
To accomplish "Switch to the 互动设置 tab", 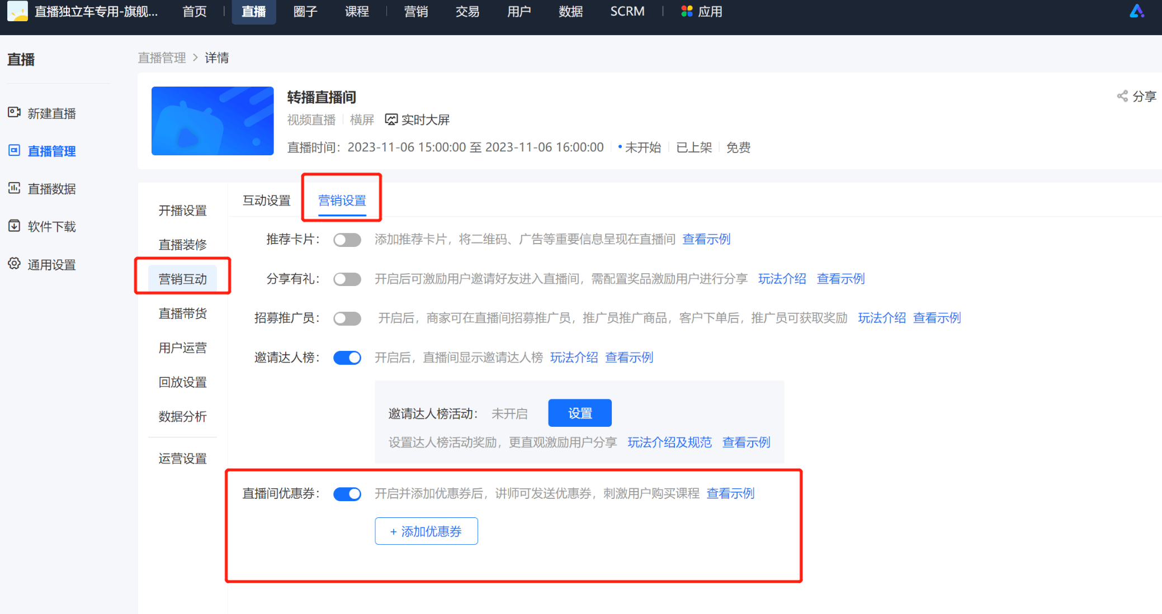I will coord(267,201).
